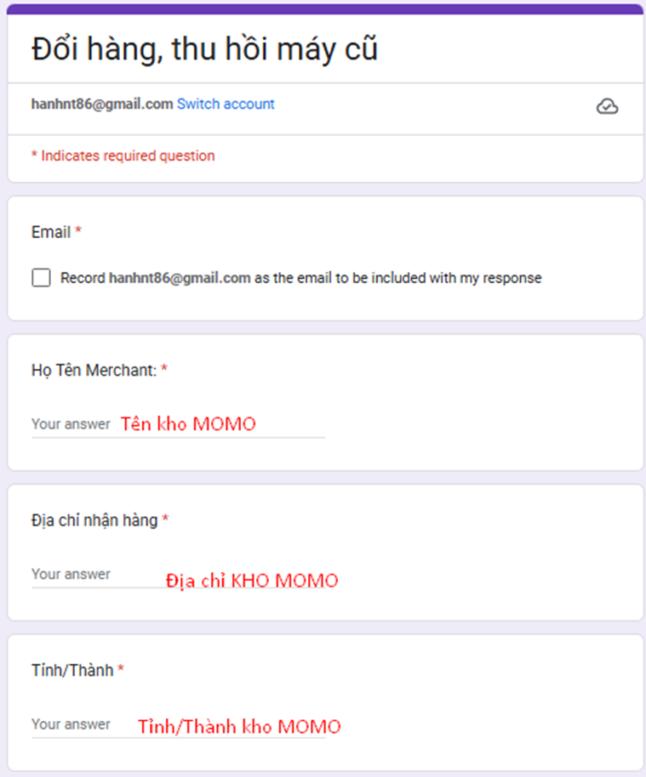Click the cloud draft-saved icon
The height and width of the screenshot is (777, 646).
[x=607, y=106]
